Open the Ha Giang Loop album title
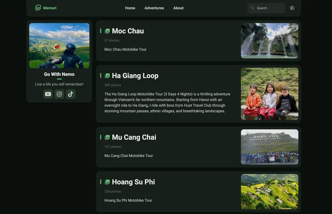This screenshot has height=214, width=332. [x=135, y=76]
